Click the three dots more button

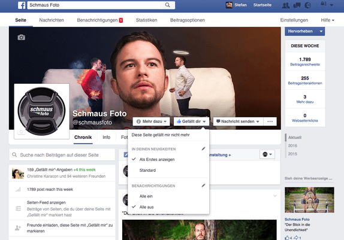coord(270,121)
